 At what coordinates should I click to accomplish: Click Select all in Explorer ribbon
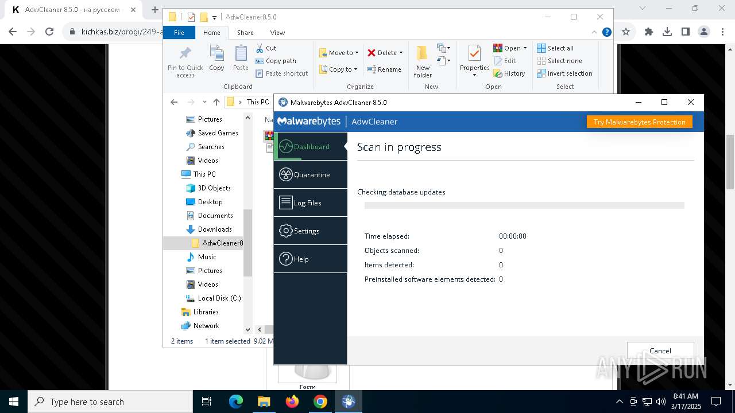[555, 48]
